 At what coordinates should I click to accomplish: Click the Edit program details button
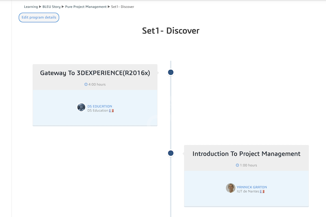(39, 18)
